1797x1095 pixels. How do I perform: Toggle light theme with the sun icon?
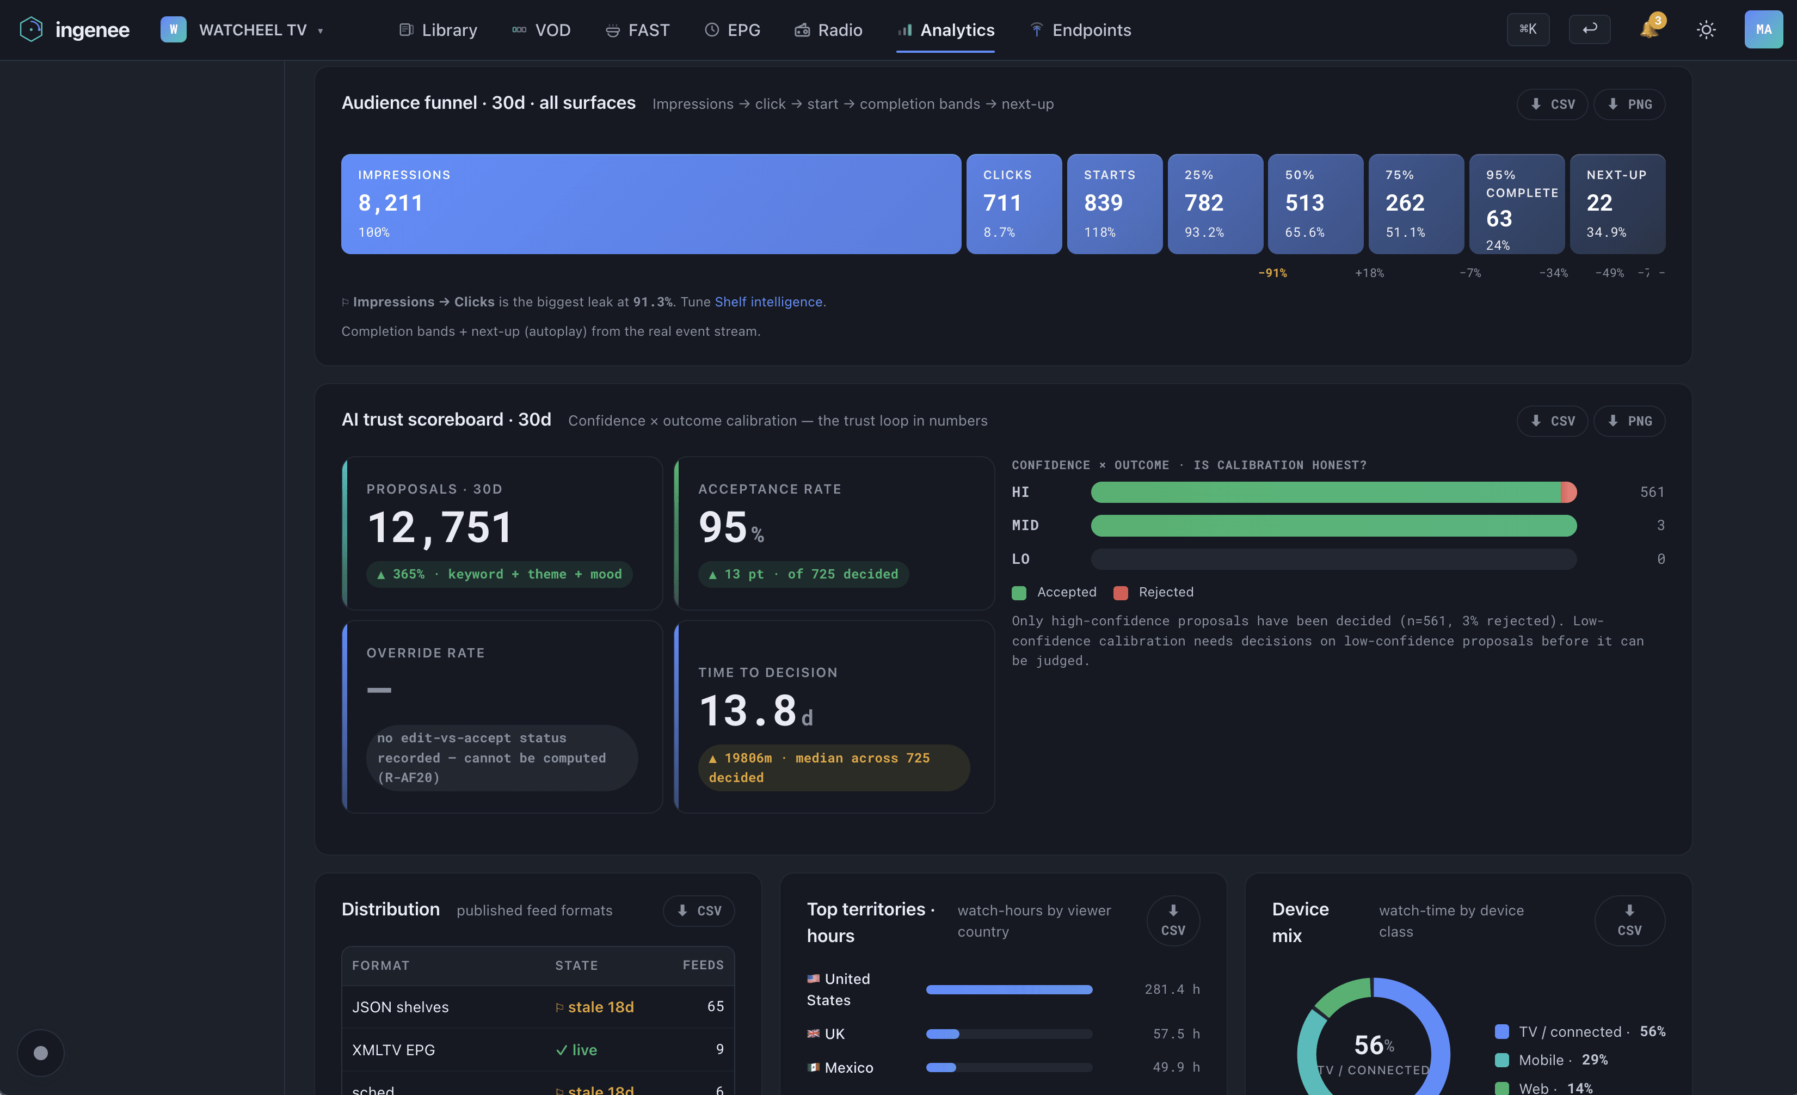(x=1706, y=30)
